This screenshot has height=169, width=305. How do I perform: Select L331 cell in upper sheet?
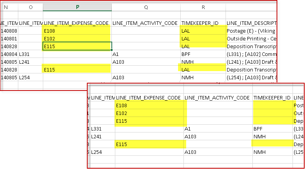pyautogui.click(x=30, y=54)
